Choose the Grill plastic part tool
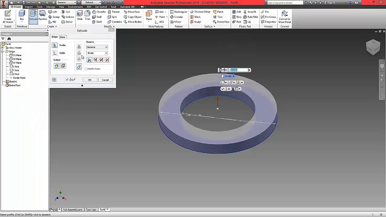386x217 pixels. click(236, 12)
